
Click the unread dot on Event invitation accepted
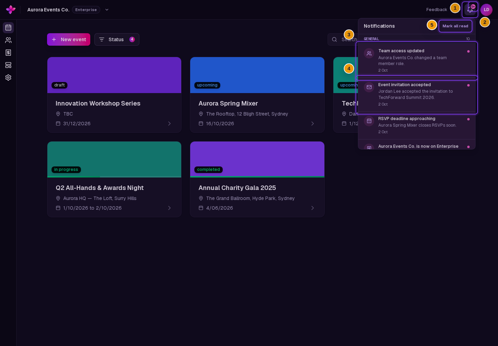pyautogui.click(x=468, y=85)
